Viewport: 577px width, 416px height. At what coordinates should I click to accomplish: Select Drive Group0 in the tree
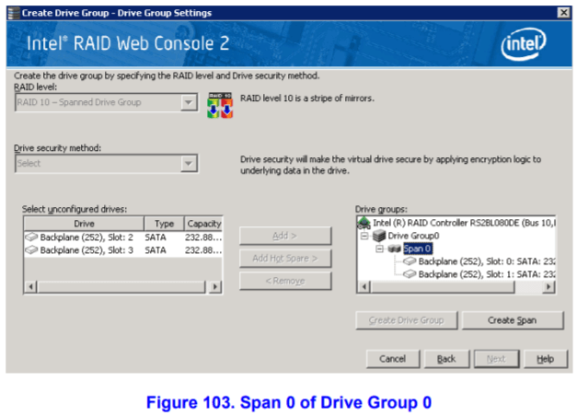click(413, 236)
